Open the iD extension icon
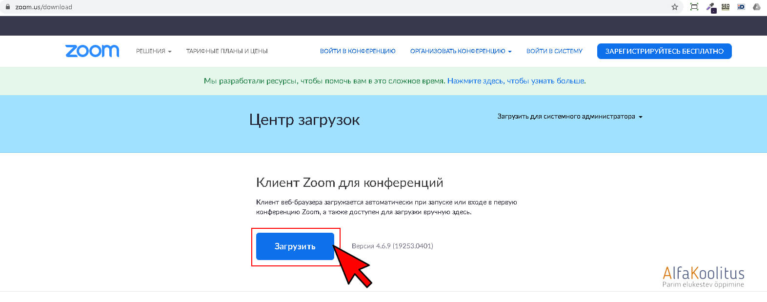 tap(741, 7)
